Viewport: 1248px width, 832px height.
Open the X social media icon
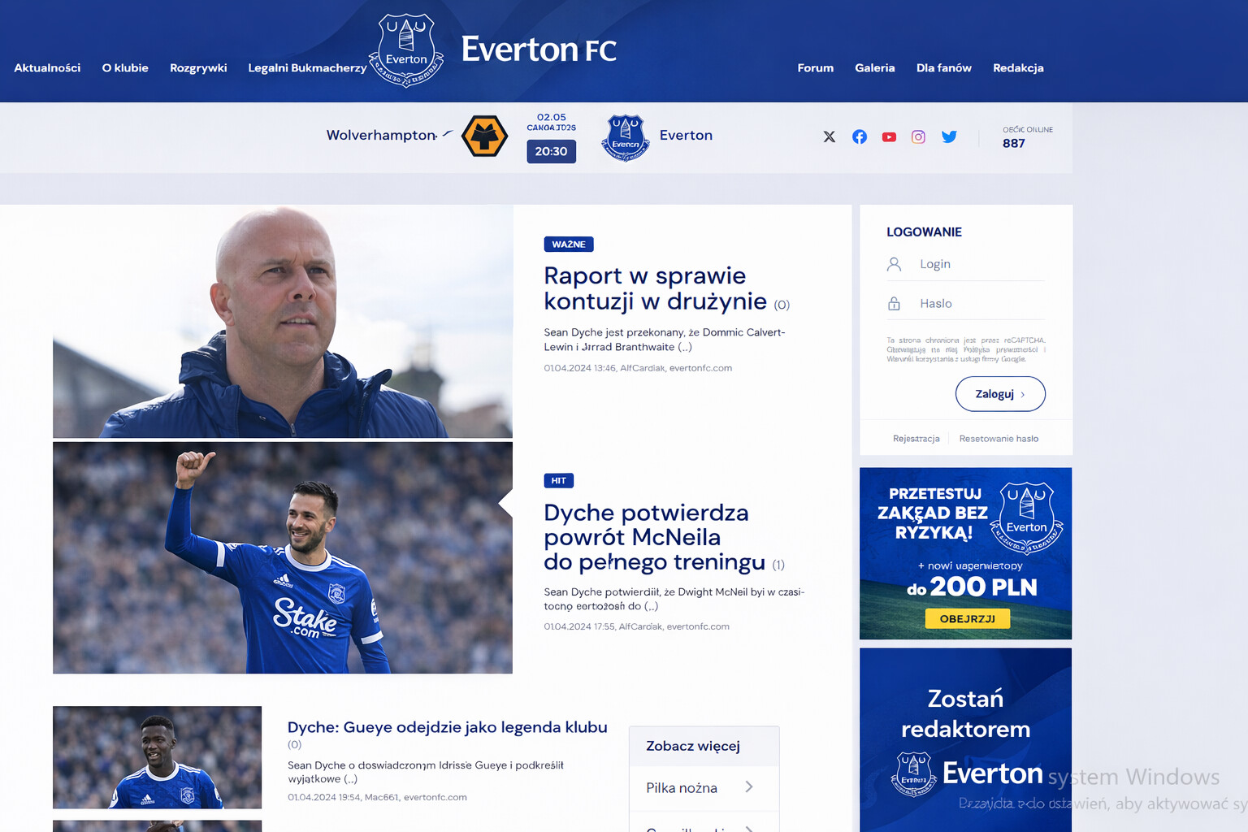(x=829, y=136)
